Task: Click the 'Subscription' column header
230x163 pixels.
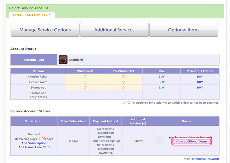Action: point(34,121)
